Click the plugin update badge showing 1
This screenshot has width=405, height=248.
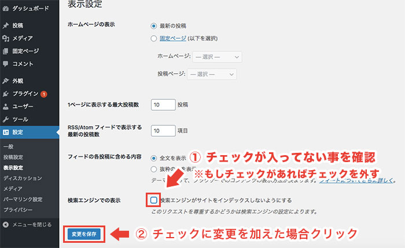pos(44,94)
